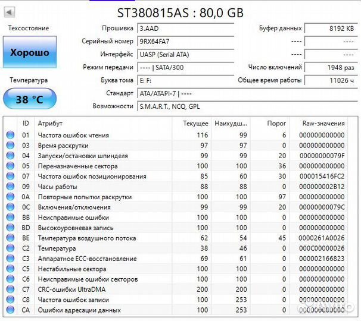Click the Хорошо health status button
361x321 pixels.
click(x=30, y=52)
